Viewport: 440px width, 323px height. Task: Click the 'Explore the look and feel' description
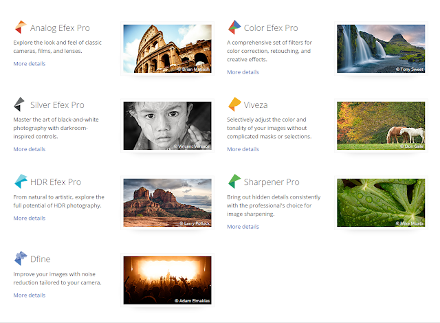coord(58,47)
